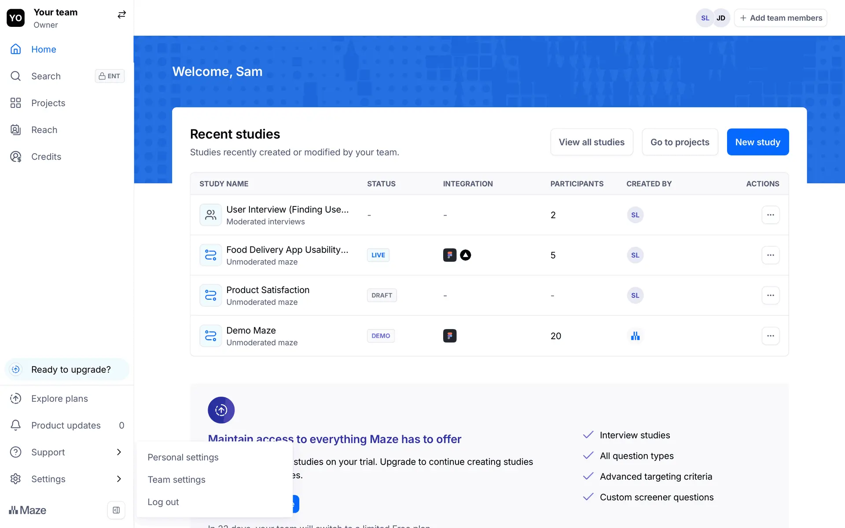The height and width of the screenshot is (528, 845).
Task: Click the JD team member avatar
Action: (x=721, y=18)
